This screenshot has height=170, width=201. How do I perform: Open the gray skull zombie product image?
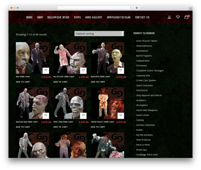click(70, 103)
